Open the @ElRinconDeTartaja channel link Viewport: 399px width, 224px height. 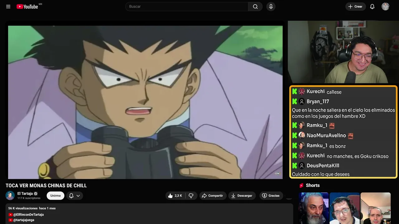[28, 215]
